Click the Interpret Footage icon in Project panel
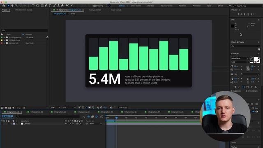This screenshot has height=148, width=263. coord(2,108)
